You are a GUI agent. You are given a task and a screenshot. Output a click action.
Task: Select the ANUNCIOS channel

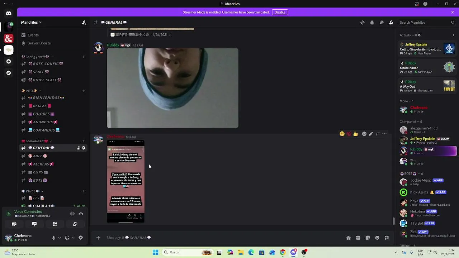click(x=54, y=122)
